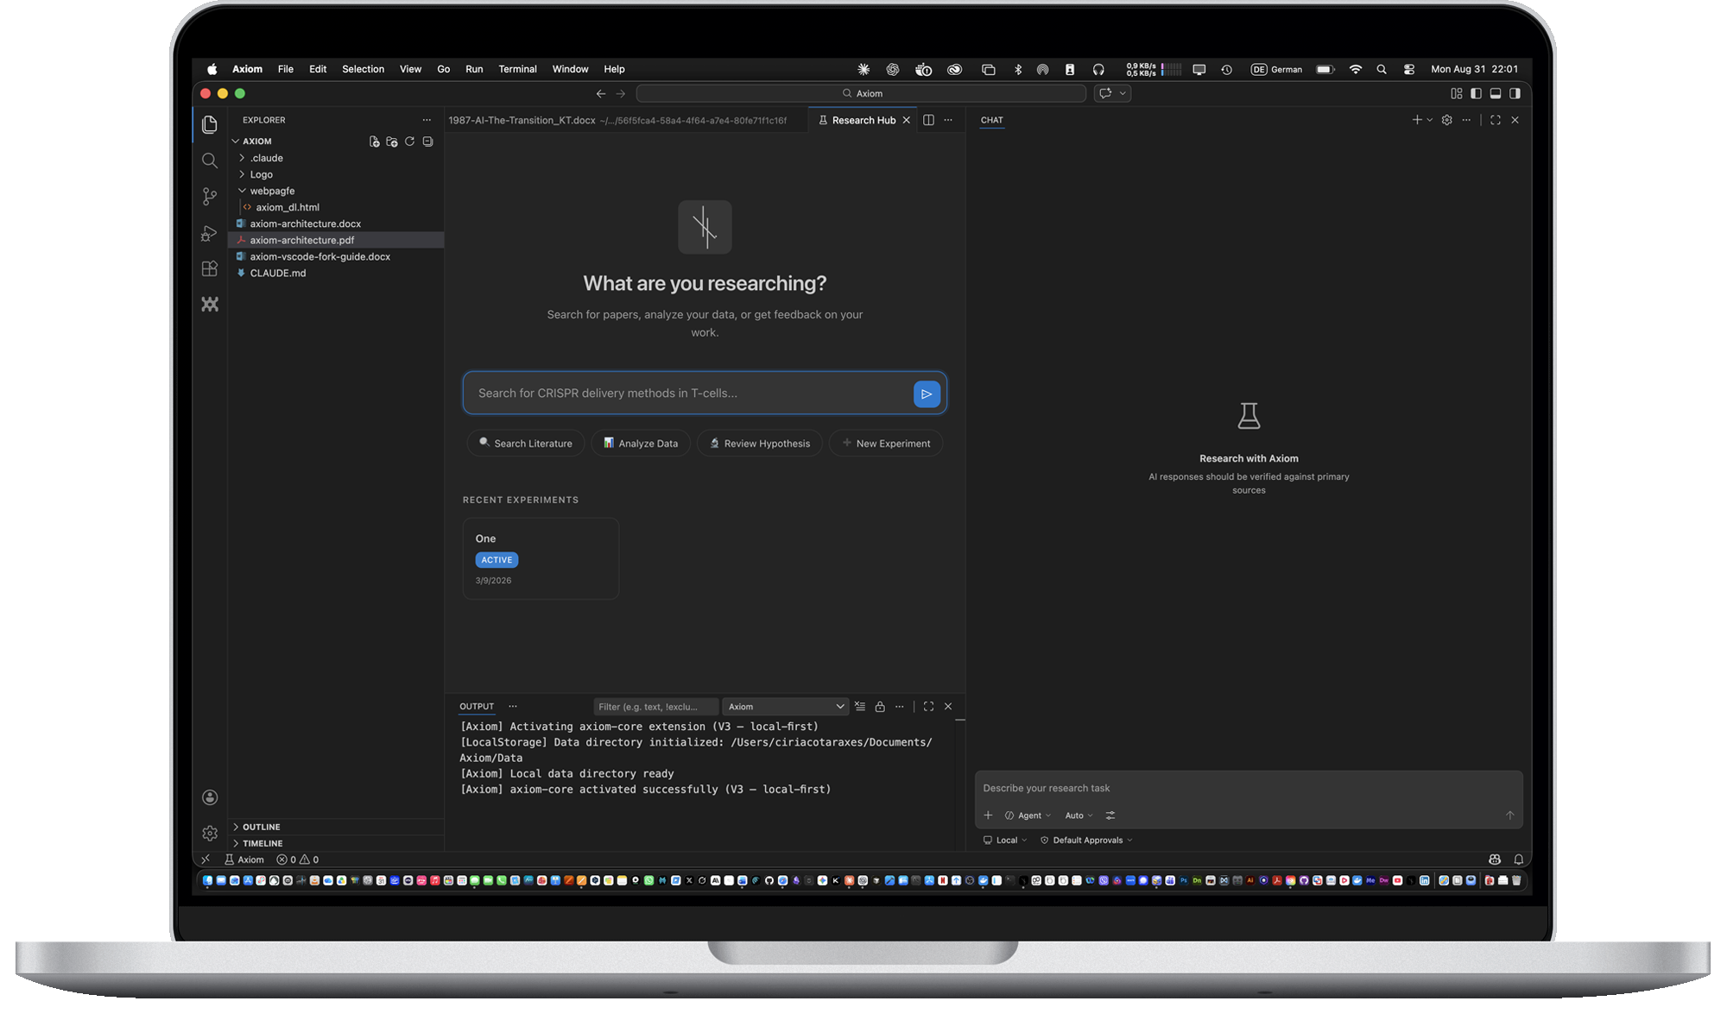Clear the output panel
This screenshot has width=1727, height=1020.
click(860, 706)
